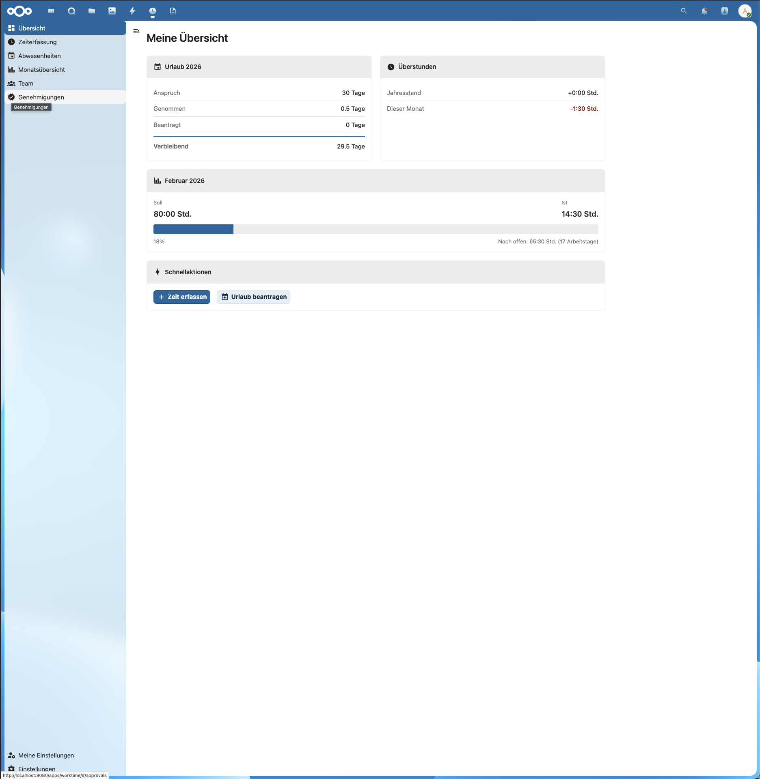Open the Contacts icon in the top bar
Viewport: 760px width, 779px height.
tap(725, 11)
